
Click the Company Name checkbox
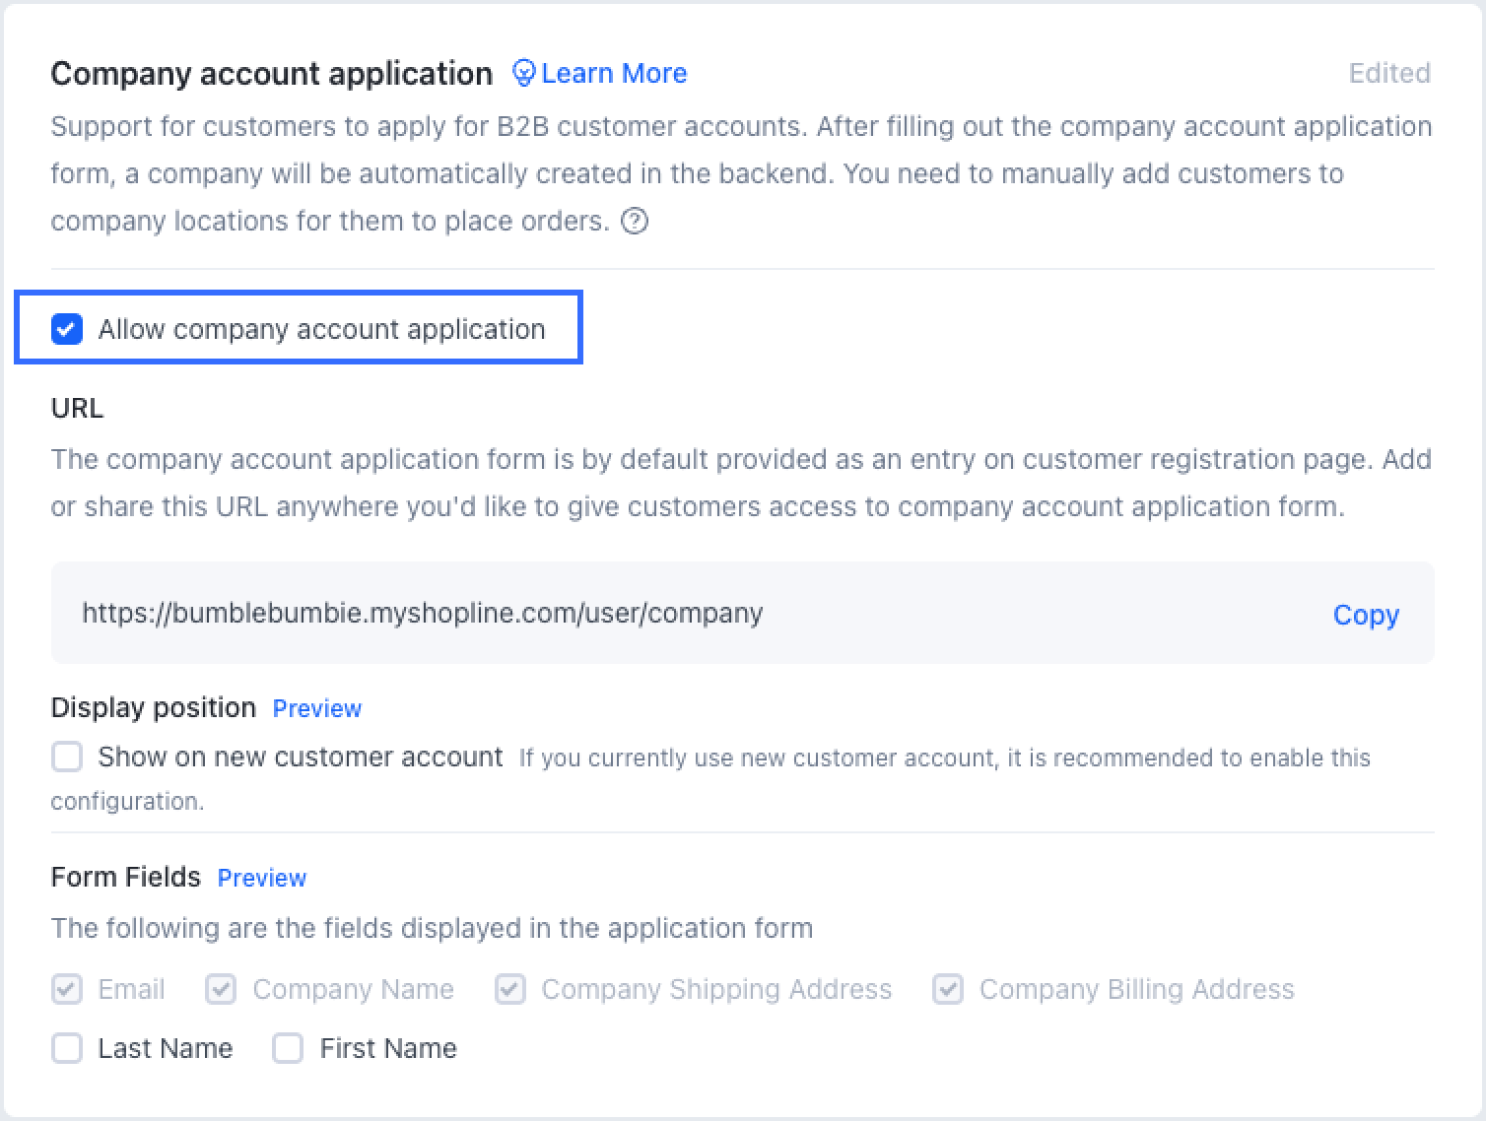coord(221,989)
